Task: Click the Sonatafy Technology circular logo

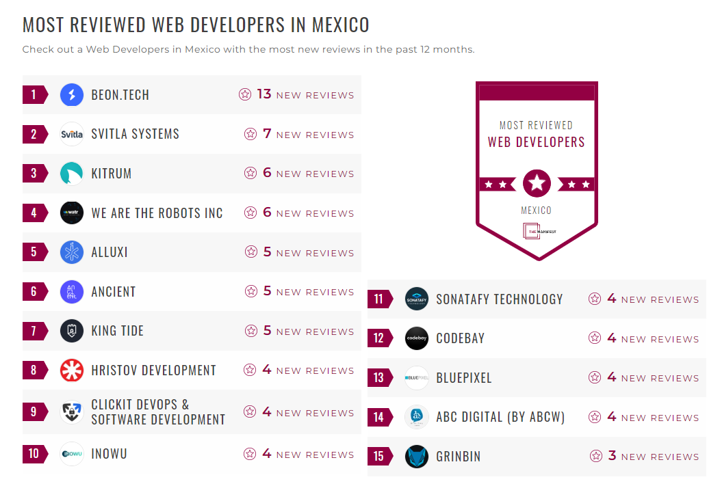Action: pyautogui.click(x=417, y=299)
